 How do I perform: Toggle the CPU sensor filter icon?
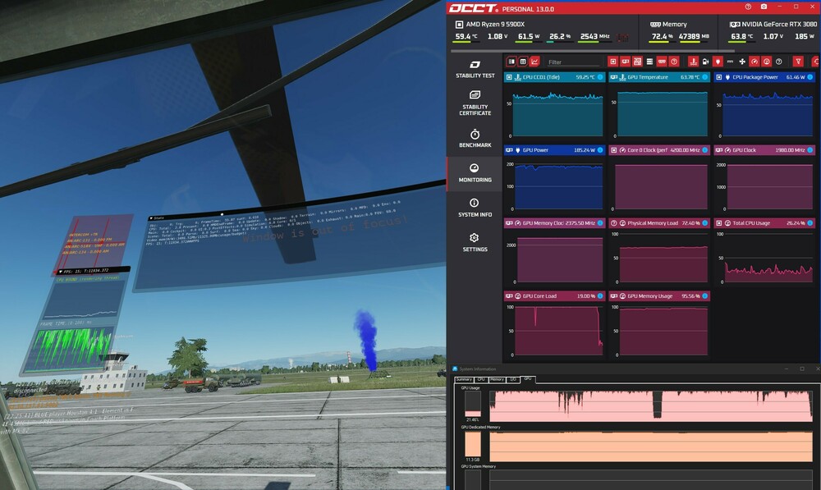(x=613, y=62)
